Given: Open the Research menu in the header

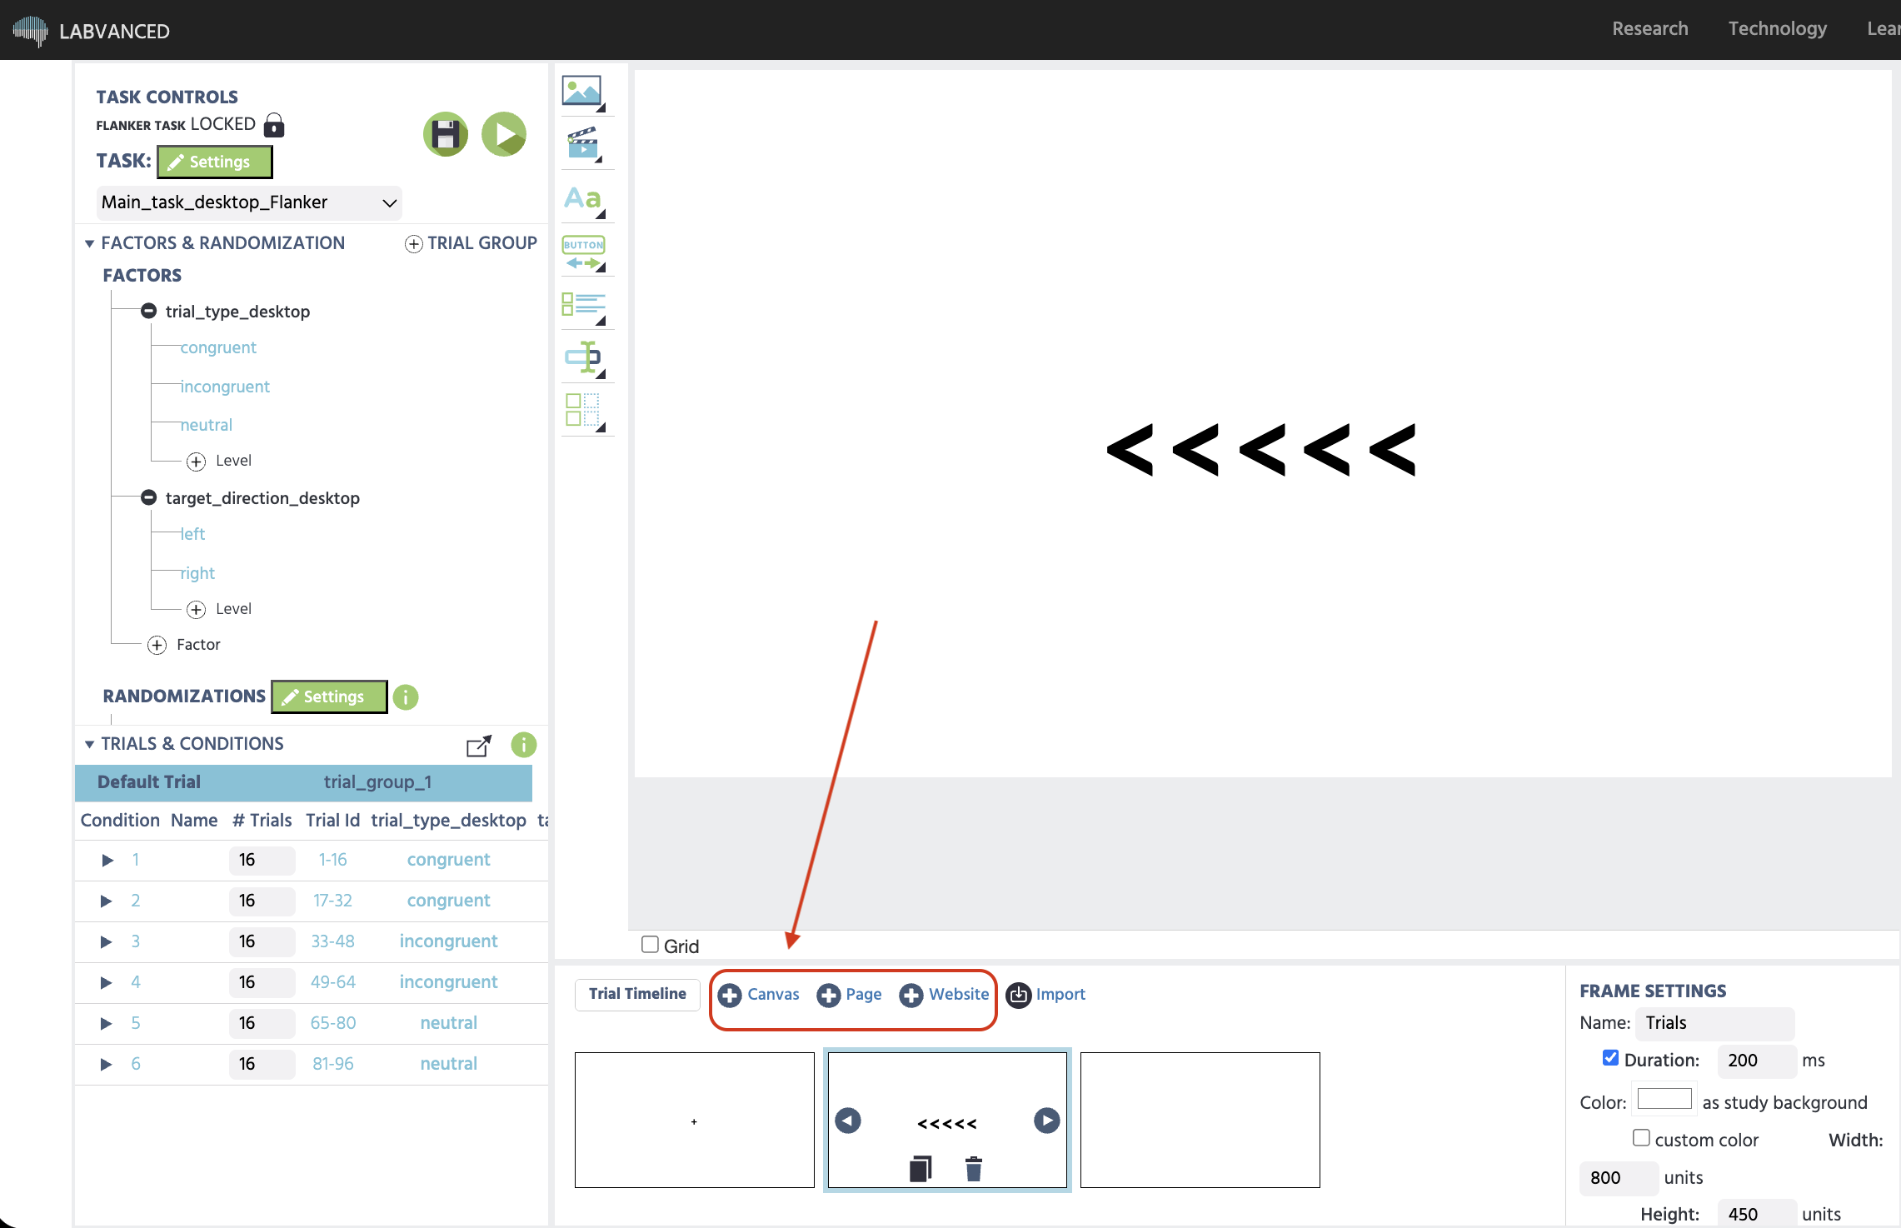Looking at the screenshot, I should tap(1649, 29).
